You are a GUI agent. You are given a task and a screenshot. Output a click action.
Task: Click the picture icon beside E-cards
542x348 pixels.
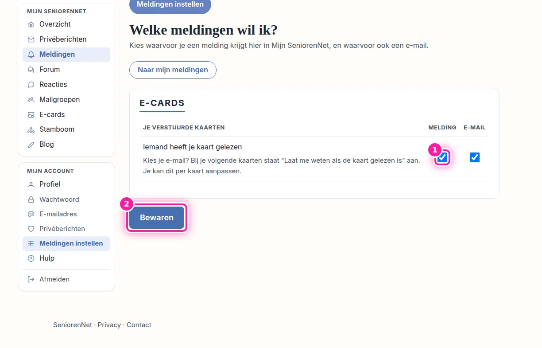tap(31, 115)
